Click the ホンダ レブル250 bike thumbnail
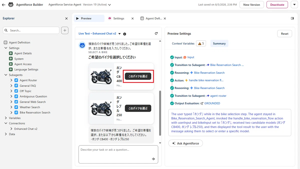 [x=101, y=108]
